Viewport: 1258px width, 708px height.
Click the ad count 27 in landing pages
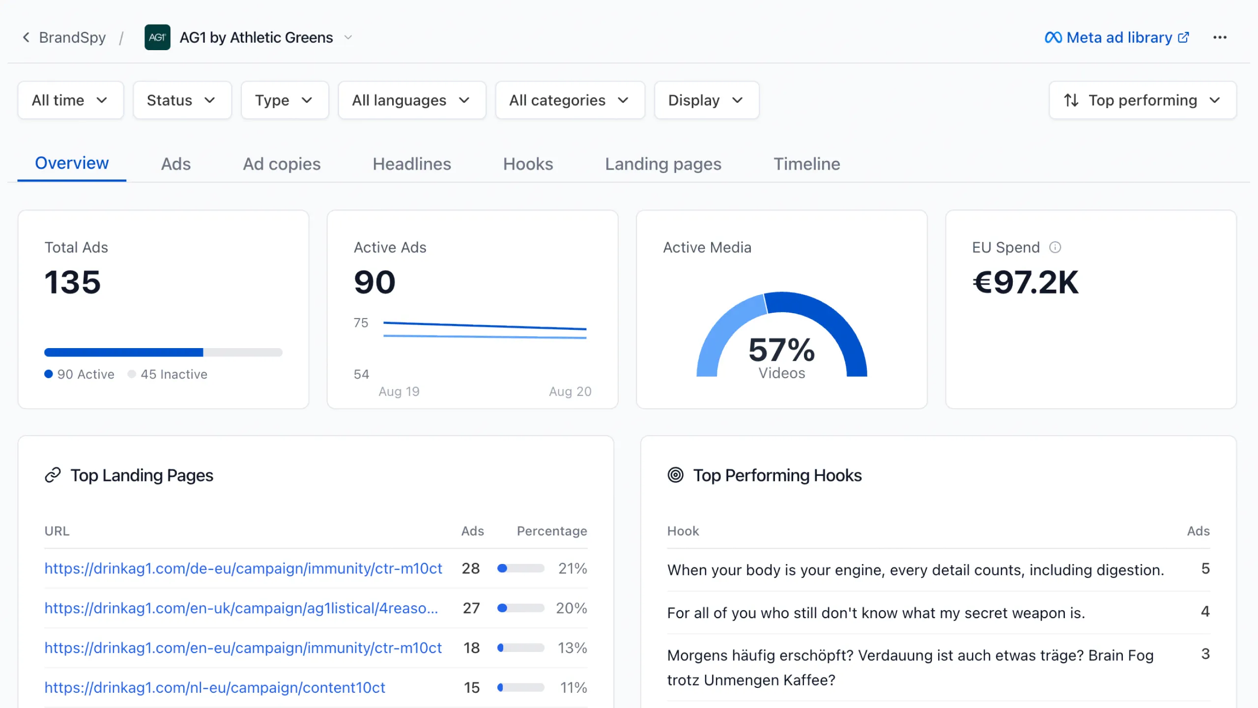tap(471, 608)
